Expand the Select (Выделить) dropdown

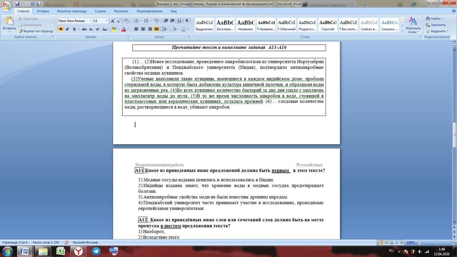tap(447, 31)
